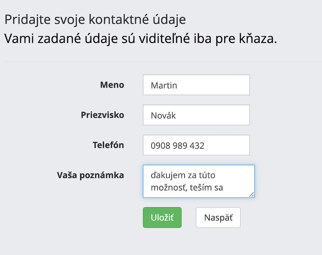The image size is (322, 255).
Task: Click the note line 'možnosť, teším sa'
Action: 187,187
